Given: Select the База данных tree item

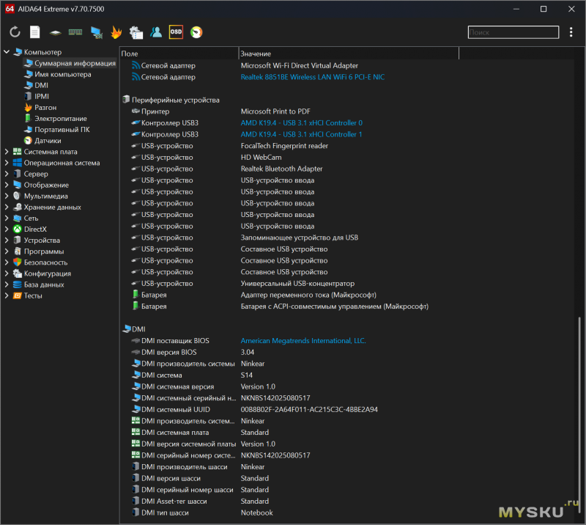Looking at the screenshot, I should click(39, 284).
